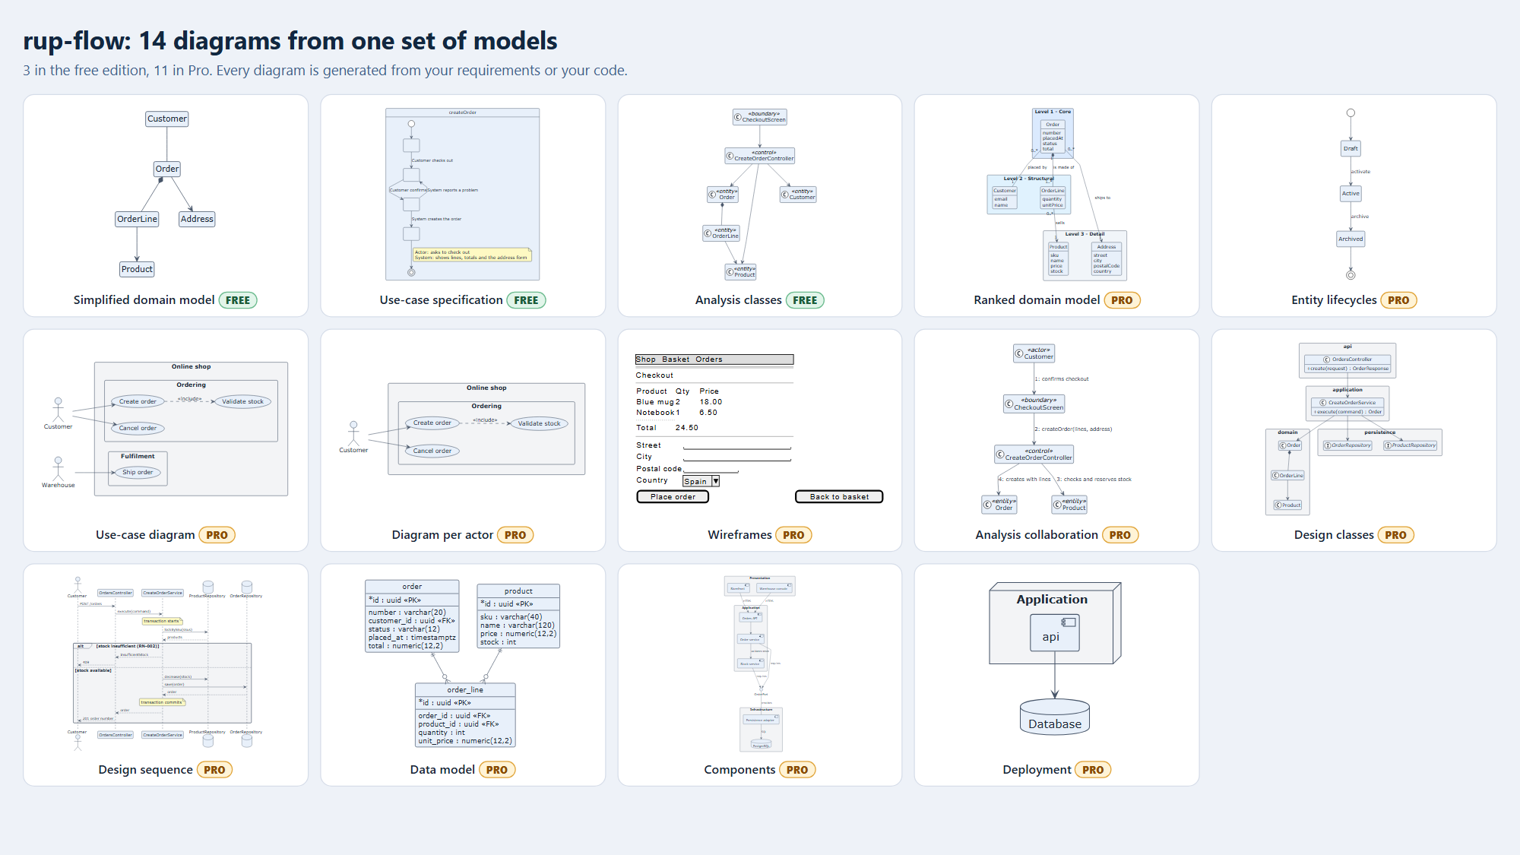This screenshot has width=1520, height=855.
Task: Open the Analysis classes diagram thumbnail
Action: click(x=760, y=194)
